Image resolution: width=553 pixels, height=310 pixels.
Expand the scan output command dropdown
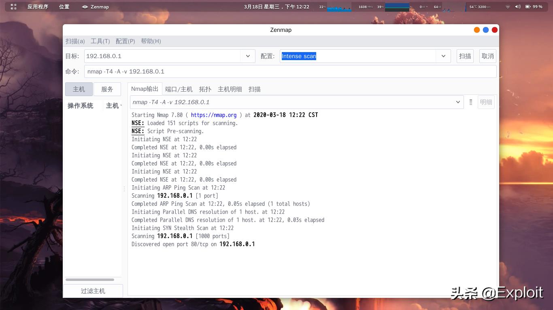[x=458, y=102]
